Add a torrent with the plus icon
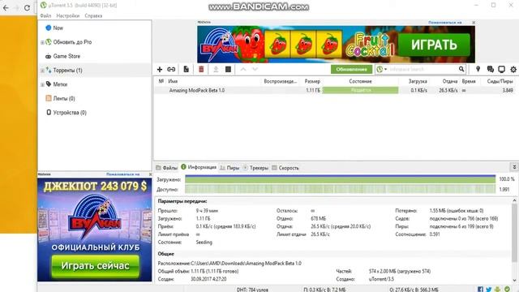Screen dimensions: 519x292 (x=160, y=69)
